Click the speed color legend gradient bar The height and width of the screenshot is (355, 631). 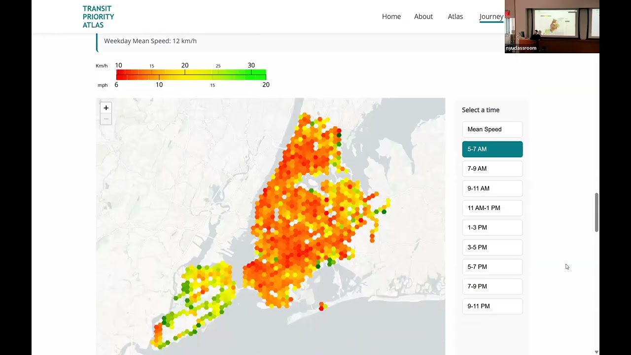191,75
